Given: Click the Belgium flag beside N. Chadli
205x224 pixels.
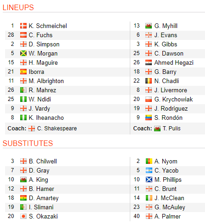Looking at the screenshot, I should coord(149,81).
